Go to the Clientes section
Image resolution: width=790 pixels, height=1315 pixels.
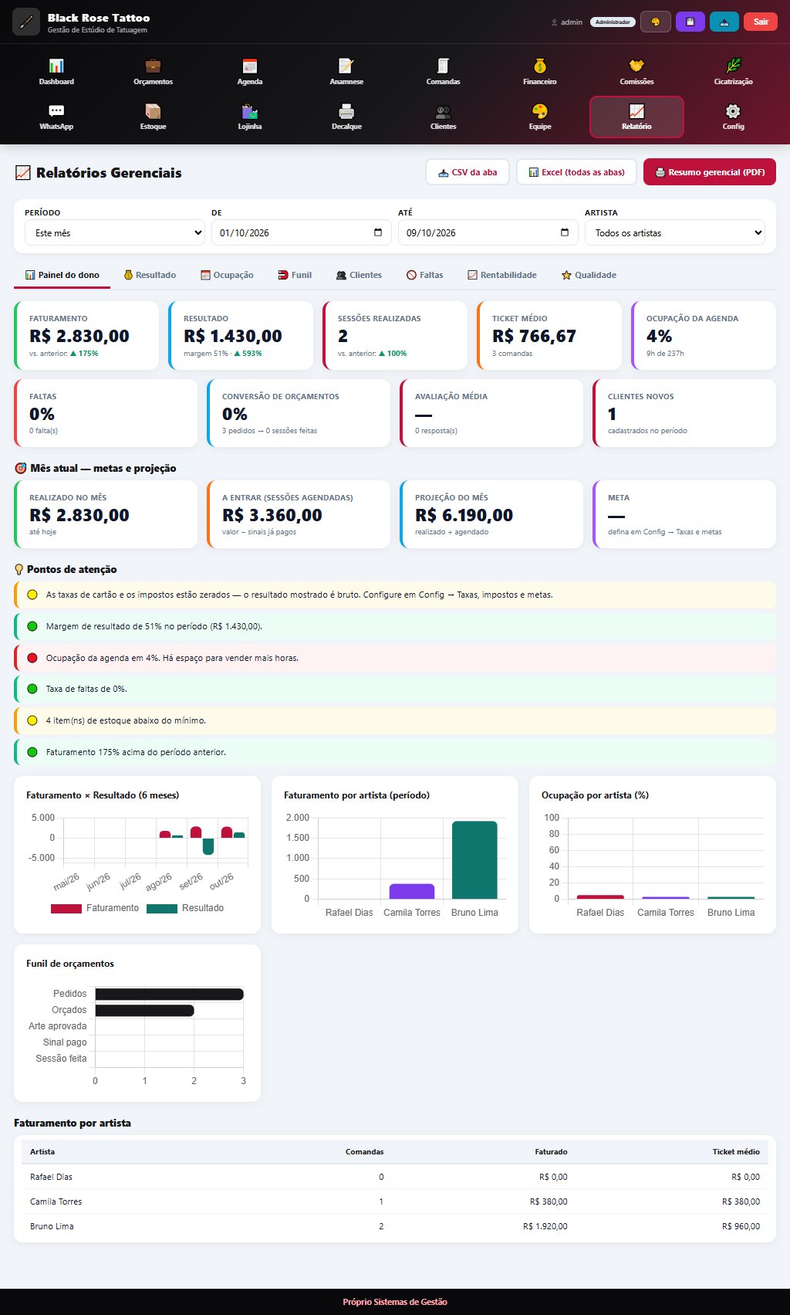[x=443, y=117]
